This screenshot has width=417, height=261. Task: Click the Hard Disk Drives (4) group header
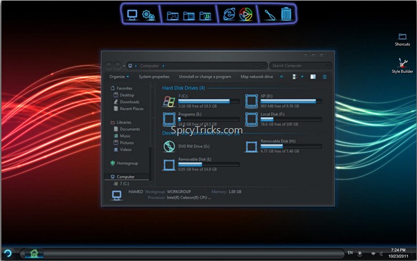[184, 88]
